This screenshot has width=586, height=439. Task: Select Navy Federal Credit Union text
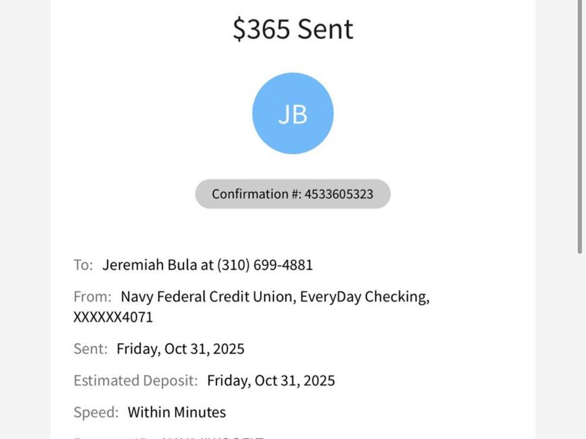(208, 297)
